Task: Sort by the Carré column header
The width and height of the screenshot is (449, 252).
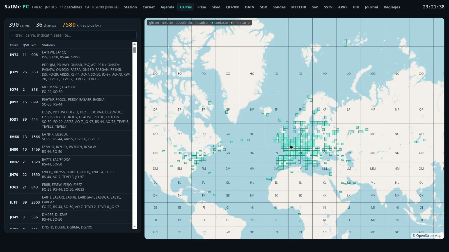Action: (14, 45)
